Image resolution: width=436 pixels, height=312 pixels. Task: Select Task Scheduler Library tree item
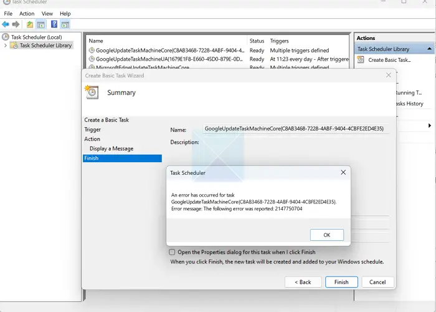[45, 45]
